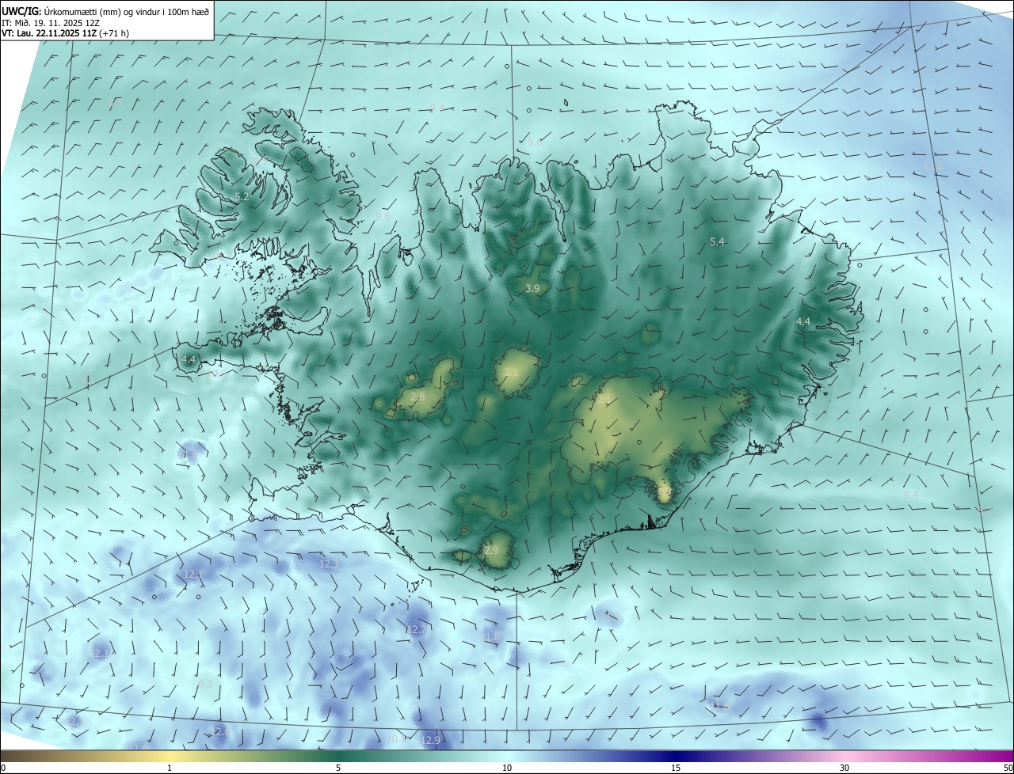Image resolution: width=1014 pixels, height=774 pixels.
Task: Click the valid time line "VT: Lau. 22.11.2025 11Z (+71 h)"
Action: (65, 33)
